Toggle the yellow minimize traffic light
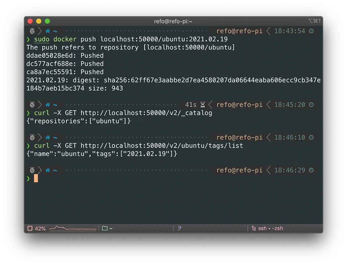Screen dimensions: 347x265 (39, 21)
